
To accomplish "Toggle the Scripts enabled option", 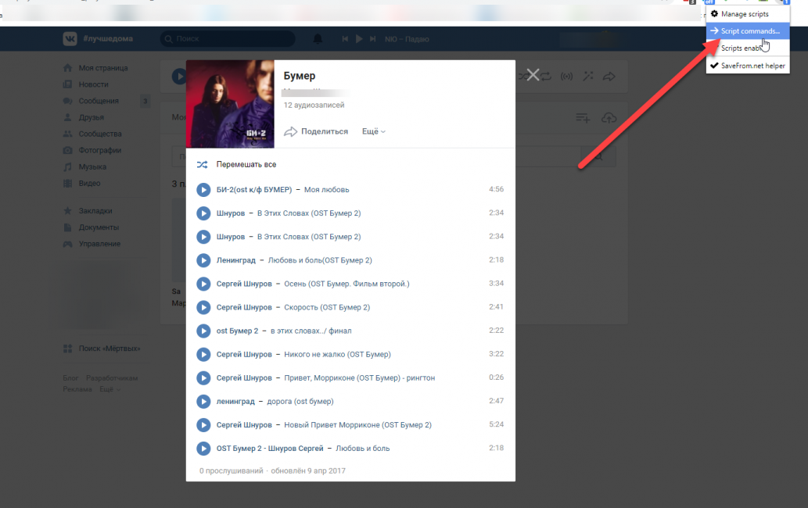I will point(742,48).
